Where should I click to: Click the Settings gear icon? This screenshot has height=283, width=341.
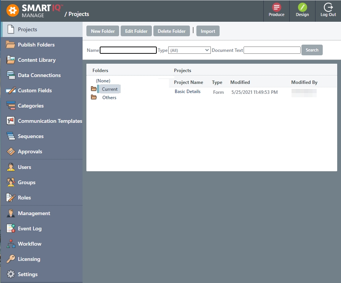[x=11, y=274]
